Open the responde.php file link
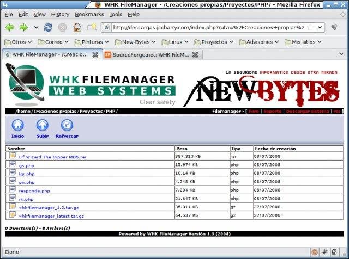 [34, 191]
